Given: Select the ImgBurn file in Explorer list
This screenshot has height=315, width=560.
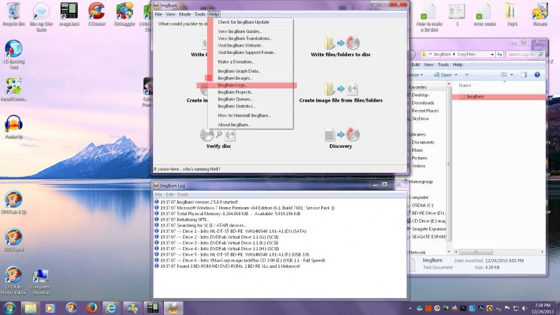Looking at the screenshot, I should (x=475, y=96).
